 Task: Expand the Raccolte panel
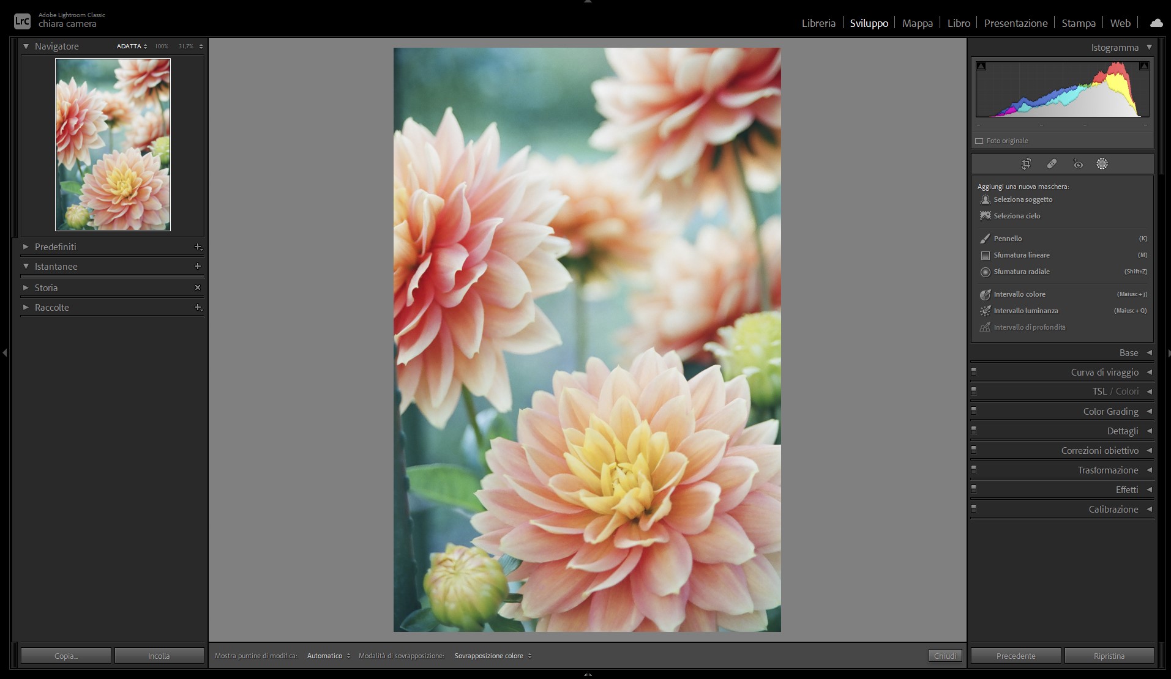pyautogui.click(x=26, y=308)
